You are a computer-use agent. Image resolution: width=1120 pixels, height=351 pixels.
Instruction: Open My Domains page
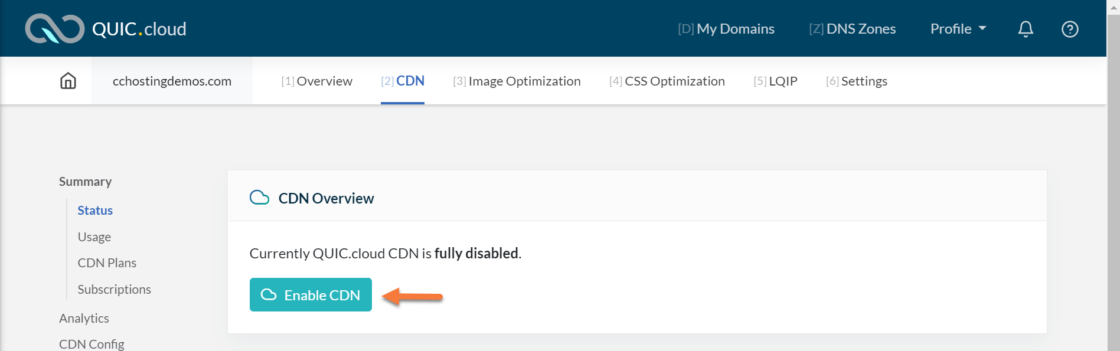click(726, 29)
